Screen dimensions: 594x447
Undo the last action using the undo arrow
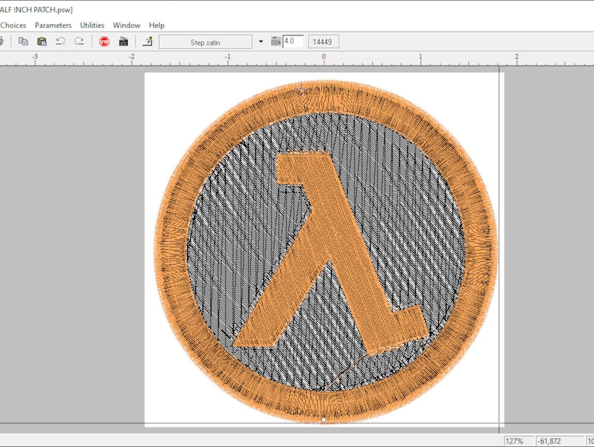tap(61, 41)
